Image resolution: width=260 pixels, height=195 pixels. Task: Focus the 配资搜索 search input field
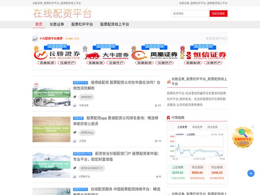pyautogui.click(x=191, y=14)
